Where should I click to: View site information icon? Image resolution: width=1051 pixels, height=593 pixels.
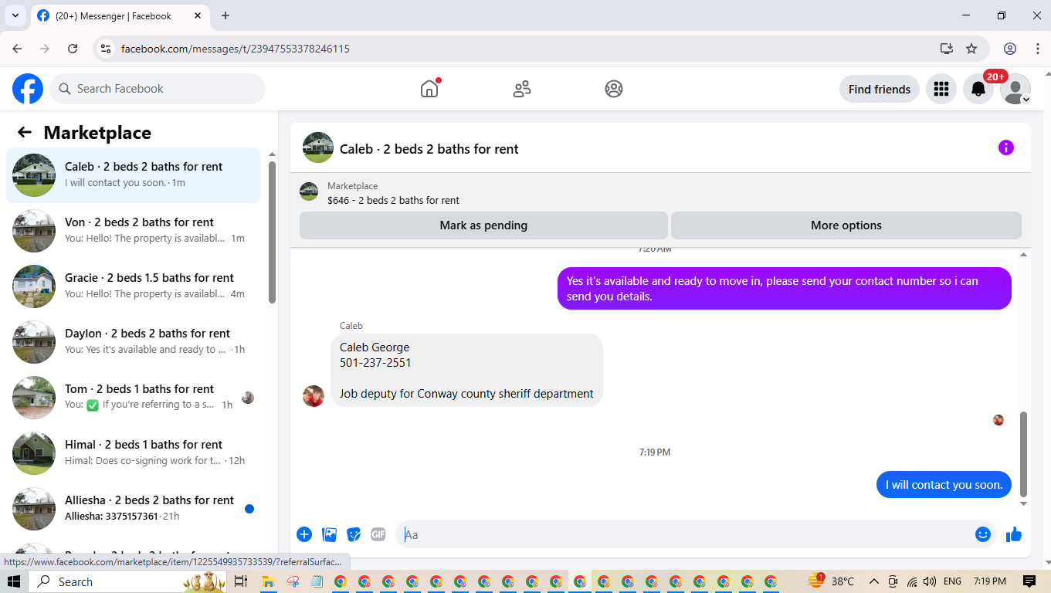107,49
